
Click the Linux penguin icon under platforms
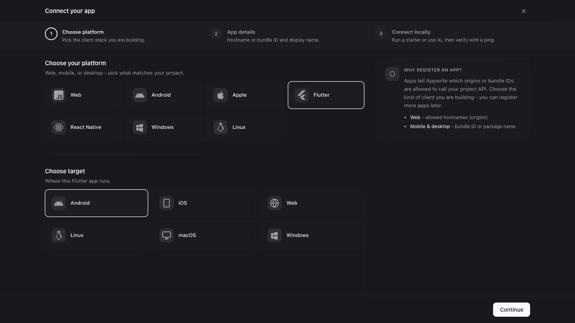221,127
